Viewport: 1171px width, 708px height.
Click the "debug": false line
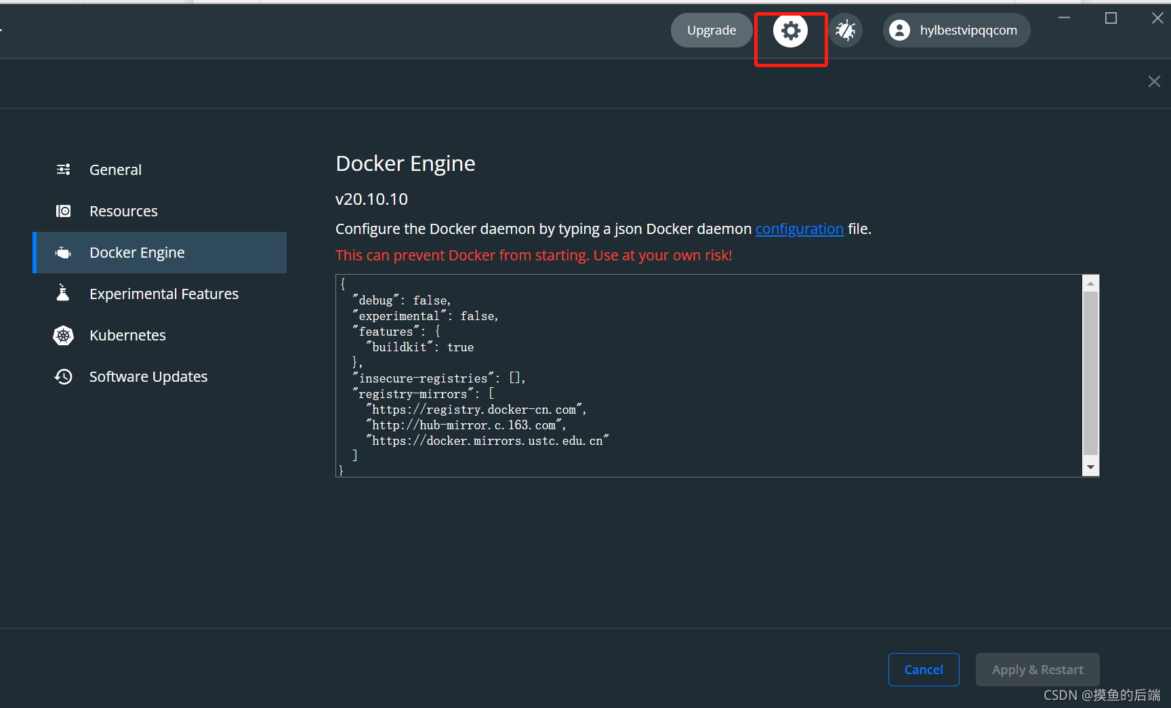pos(401,300)
